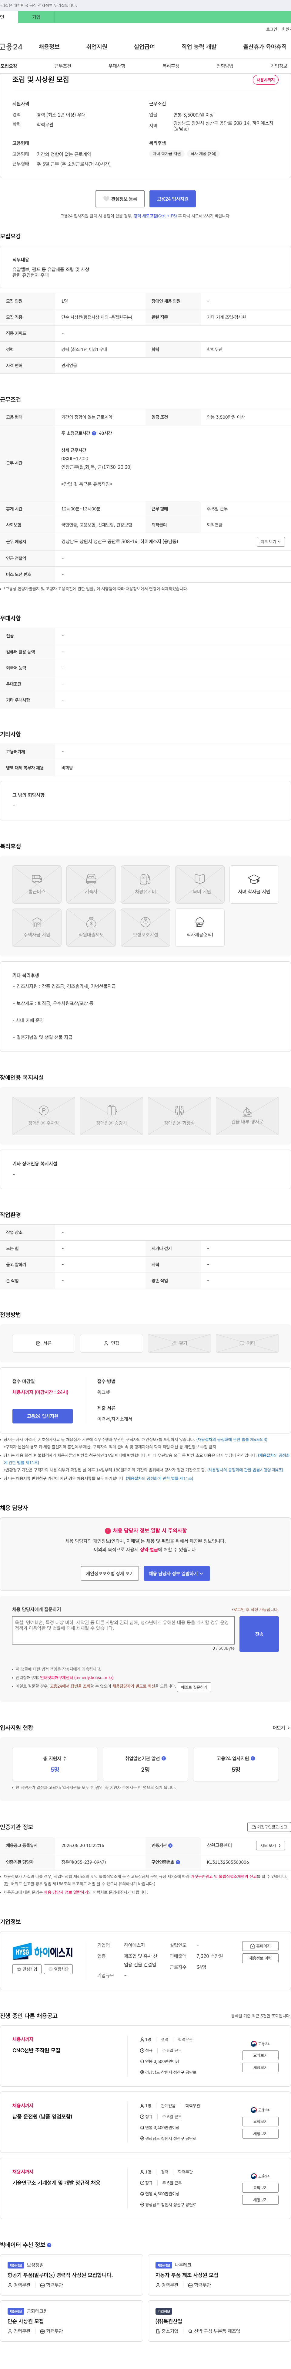Click the 거짓구인광고 신고 button
This screenshot has width=291, height=2369.
tap(269, 1827)
